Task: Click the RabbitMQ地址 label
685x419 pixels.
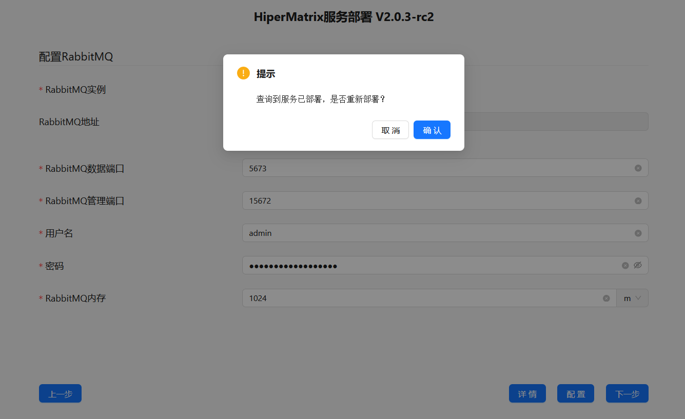Action: (x=69, y=122)
